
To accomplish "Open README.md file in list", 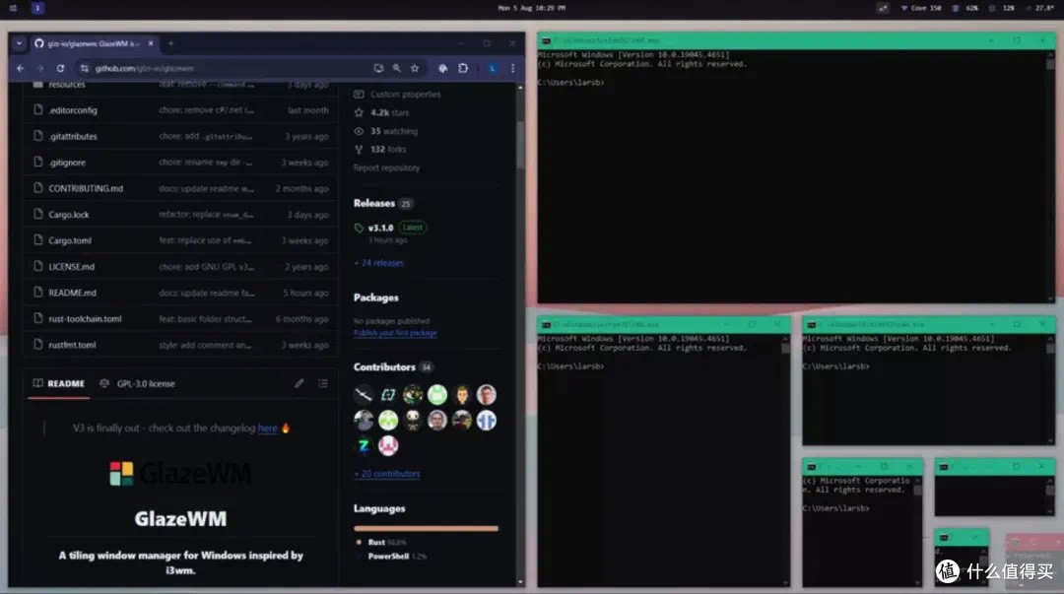I will click(72, 294).
